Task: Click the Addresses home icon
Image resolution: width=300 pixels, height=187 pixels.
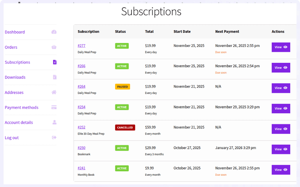Action: tap(54, 92)
